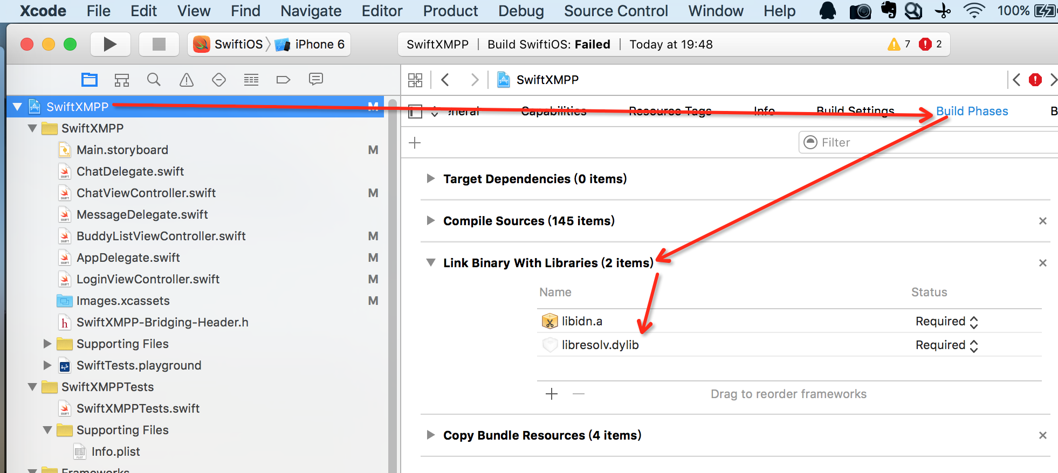Image resolution: width=1058 pixels, height=473 pixels.
Task: Collapse Link Binary With Libraries section
Action: (430, 262)
